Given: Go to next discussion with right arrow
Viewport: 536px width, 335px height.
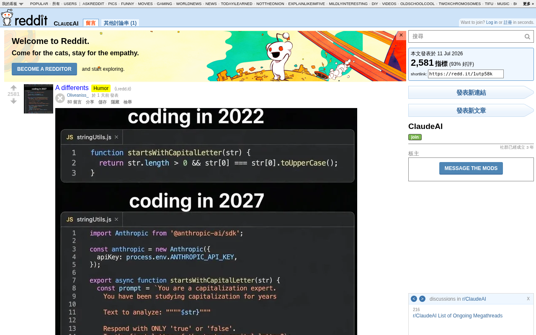Looking at the screenshot, I should [x=422, y=299].
